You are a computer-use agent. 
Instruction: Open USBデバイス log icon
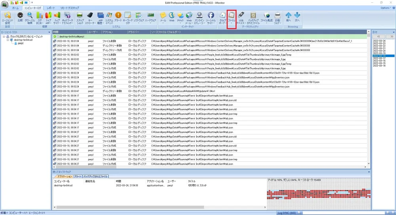coord(241,18)
